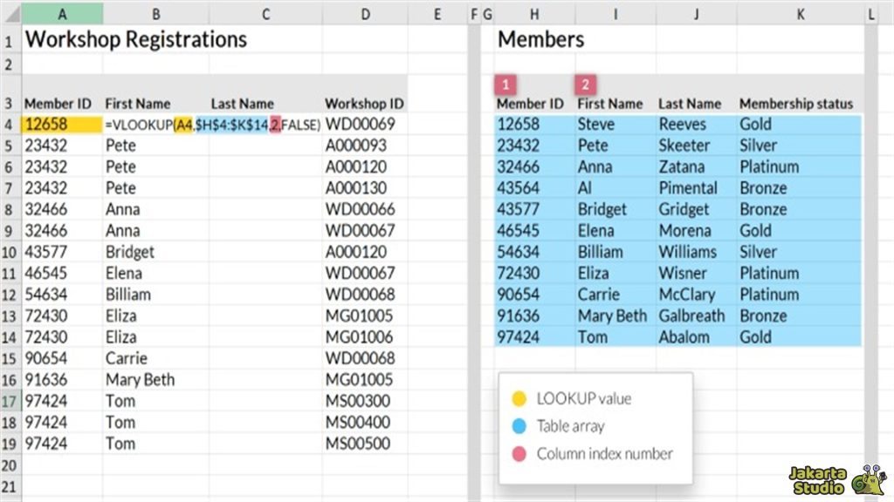Select column A header
This screenshot has height=502, width=894.
[x=63, y=13]
